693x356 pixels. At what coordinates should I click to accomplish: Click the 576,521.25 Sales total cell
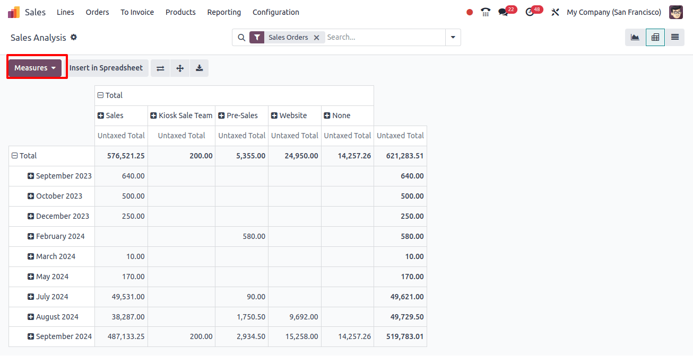click(x=121, y=156)
